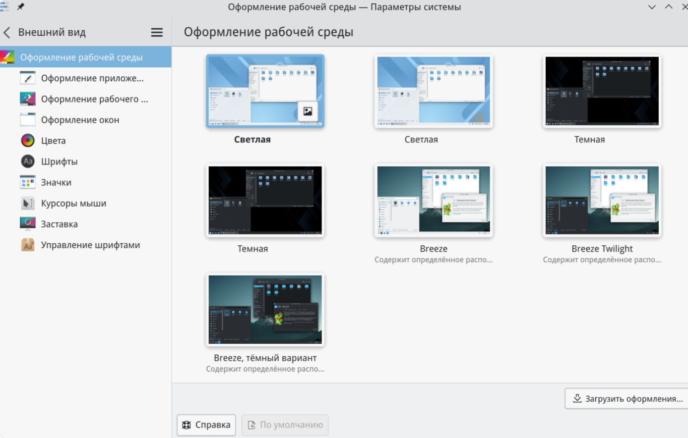688x438 pixels.
Task: Open Оформление рабочего стола sidebar entry
Action: 94,99
